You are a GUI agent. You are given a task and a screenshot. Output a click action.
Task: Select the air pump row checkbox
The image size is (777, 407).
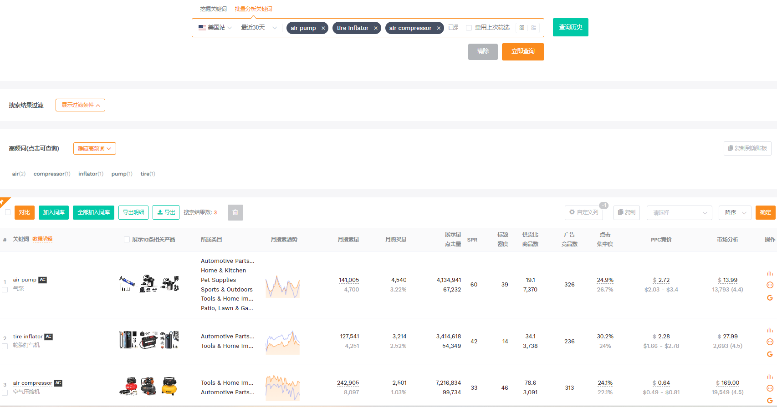click(x=5, y=290)
